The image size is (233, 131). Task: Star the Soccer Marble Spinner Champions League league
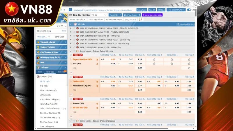(74, 121)
